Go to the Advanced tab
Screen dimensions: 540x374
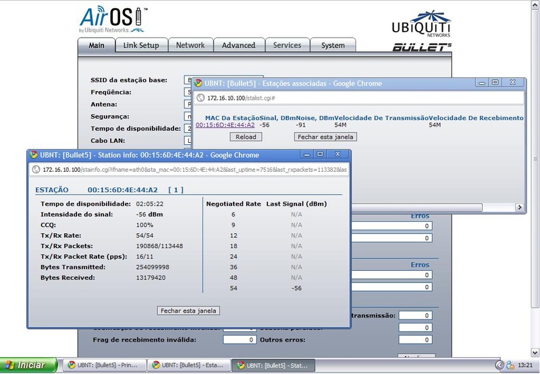[238, 45]
